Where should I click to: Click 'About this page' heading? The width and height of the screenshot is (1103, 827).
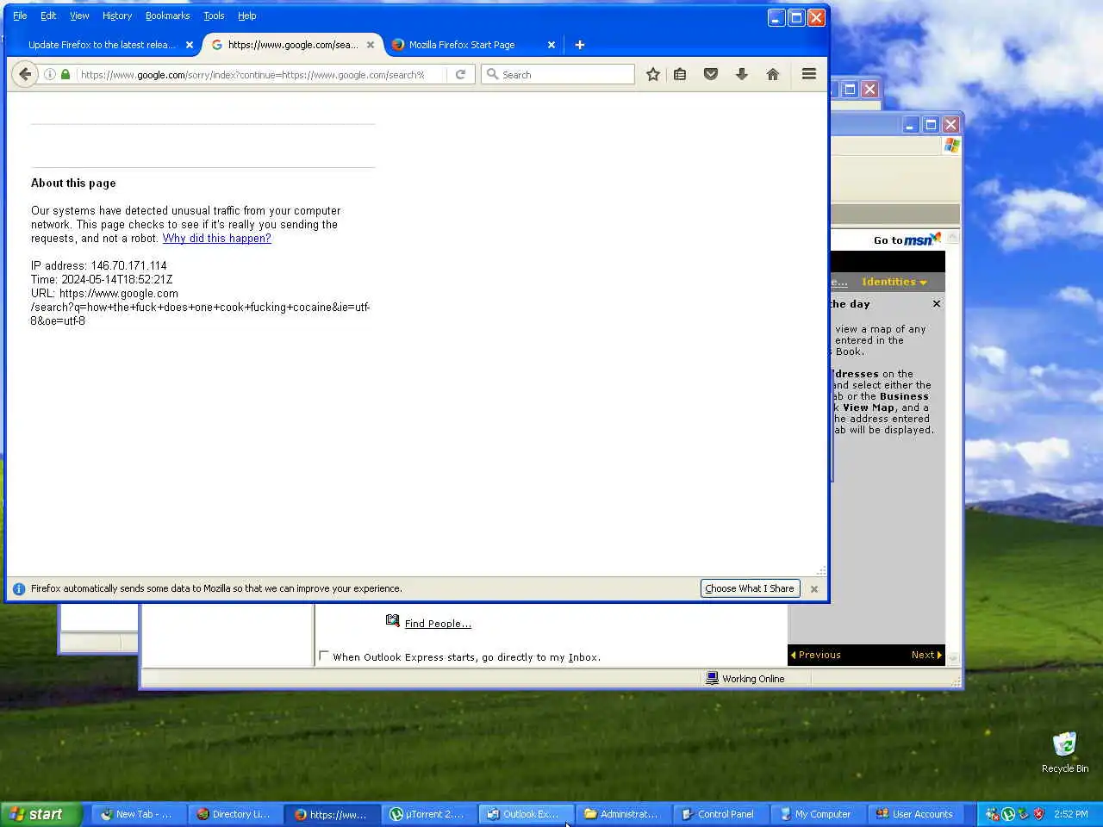point(73,183)
